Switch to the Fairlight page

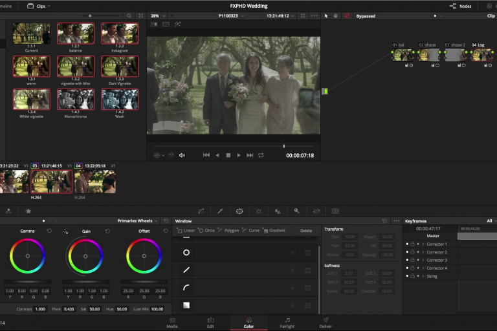tap(287, 323)
